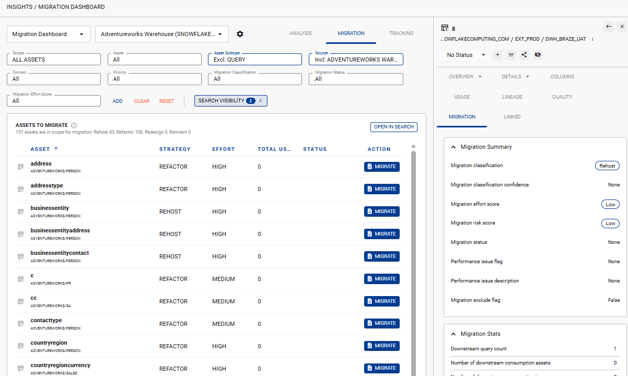The width and height of the screenshot is (628, 376).
Task: Share the asset with the share icon
Action: click(x=524, y=55)
